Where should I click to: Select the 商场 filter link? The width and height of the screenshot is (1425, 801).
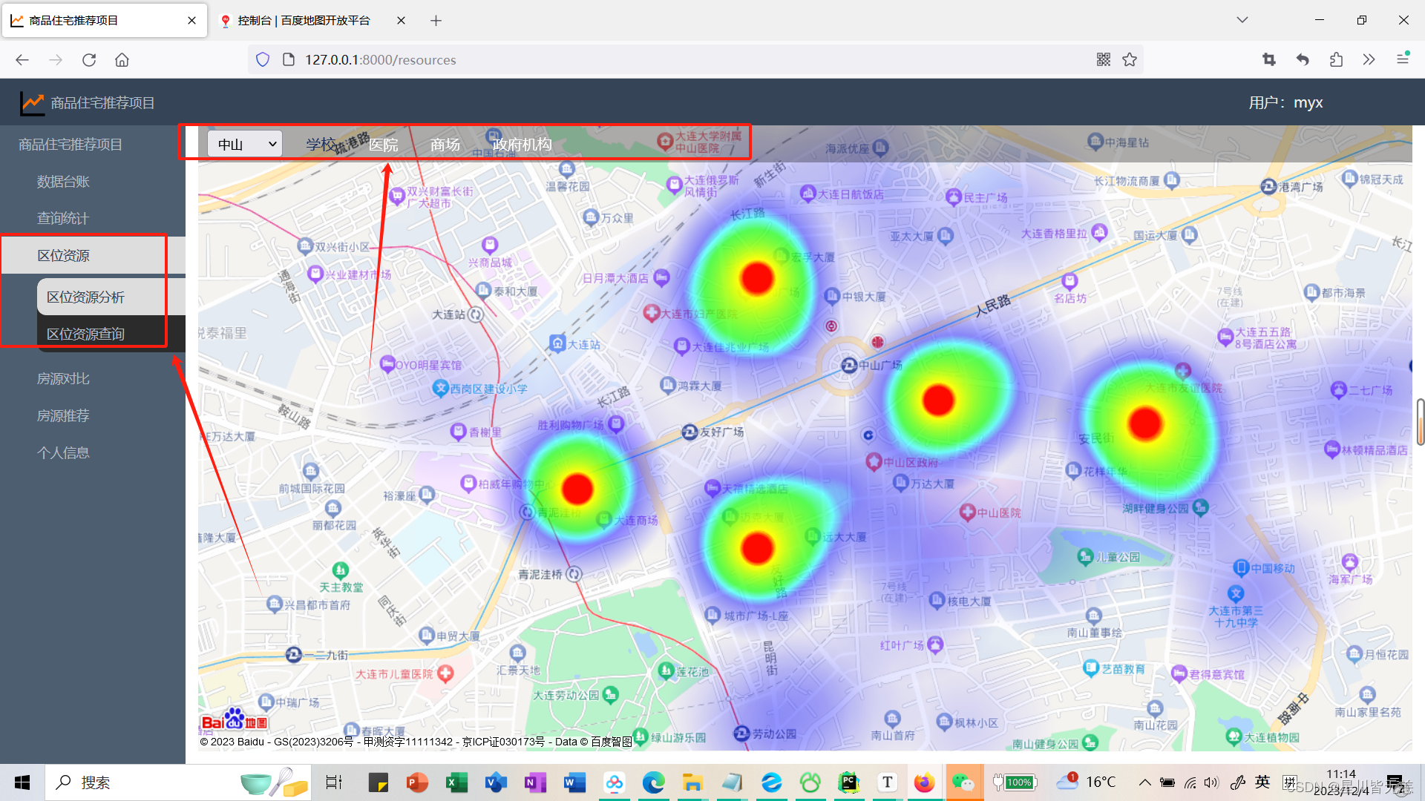coord(445,145)
